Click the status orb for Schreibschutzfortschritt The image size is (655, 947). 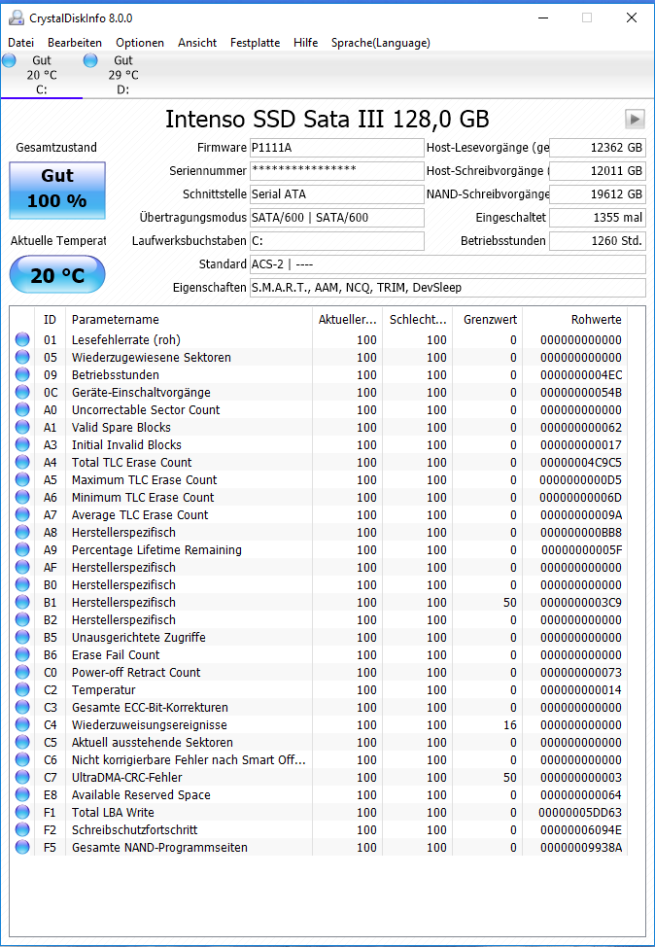click(22, 830)
